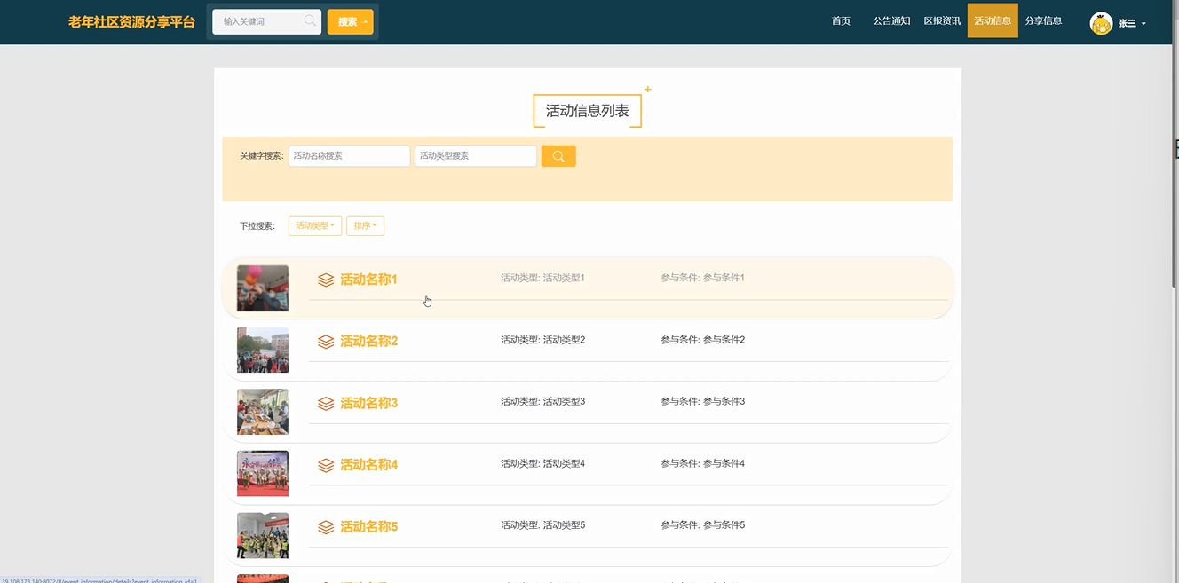Click the orange 搜索 button in the header

coord(350,22)
